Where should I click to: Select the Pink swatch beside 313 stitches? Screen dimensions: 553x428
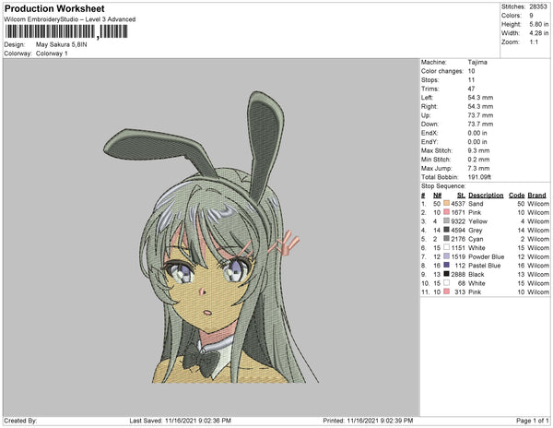446,291
